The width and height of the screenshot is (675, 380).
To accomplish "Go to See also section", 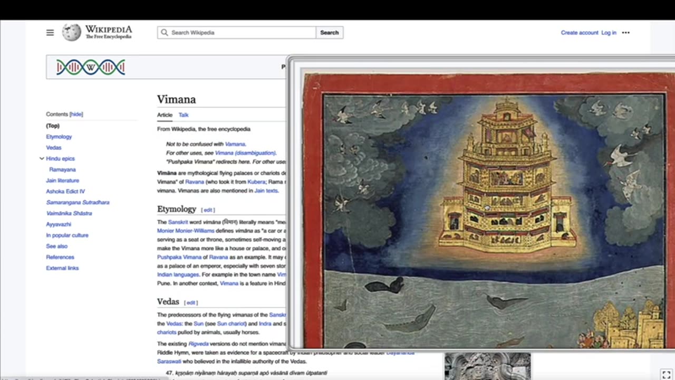I will tap(57, 246).
